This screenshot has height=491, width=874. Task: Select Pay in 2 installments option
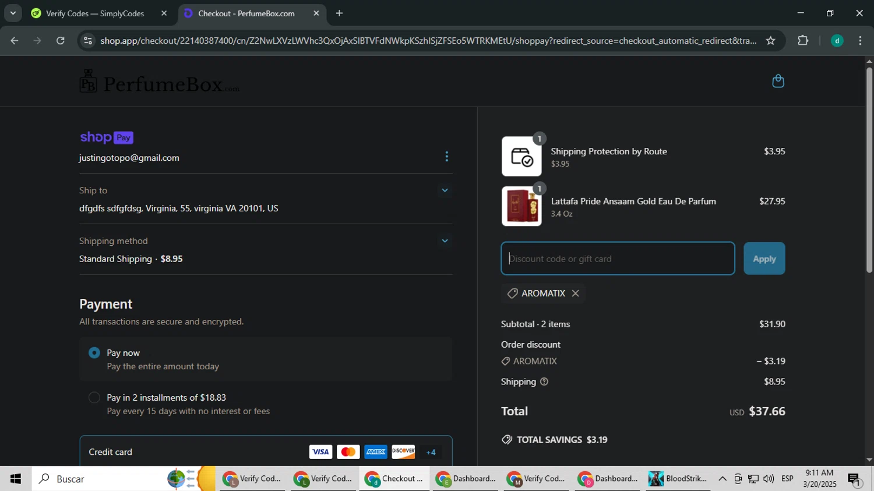(94, 398)
